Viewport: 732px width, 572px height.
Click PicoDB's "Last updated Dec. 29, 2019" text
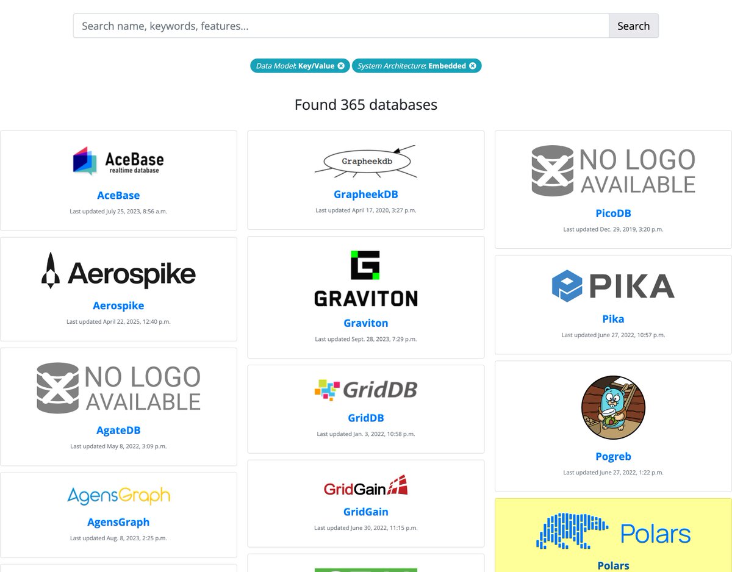[613, 229]
